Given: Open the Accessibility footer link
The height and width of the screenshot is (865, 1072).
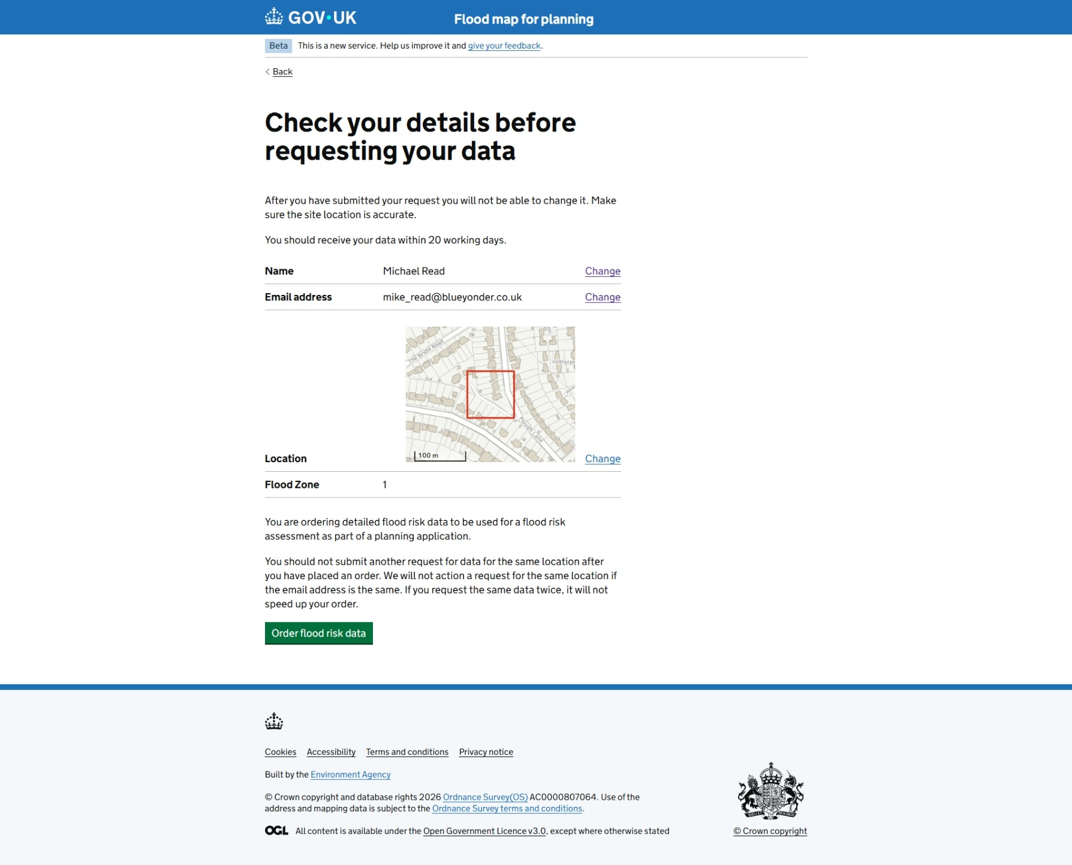Looking at the screenshot, I should [331, 752].
